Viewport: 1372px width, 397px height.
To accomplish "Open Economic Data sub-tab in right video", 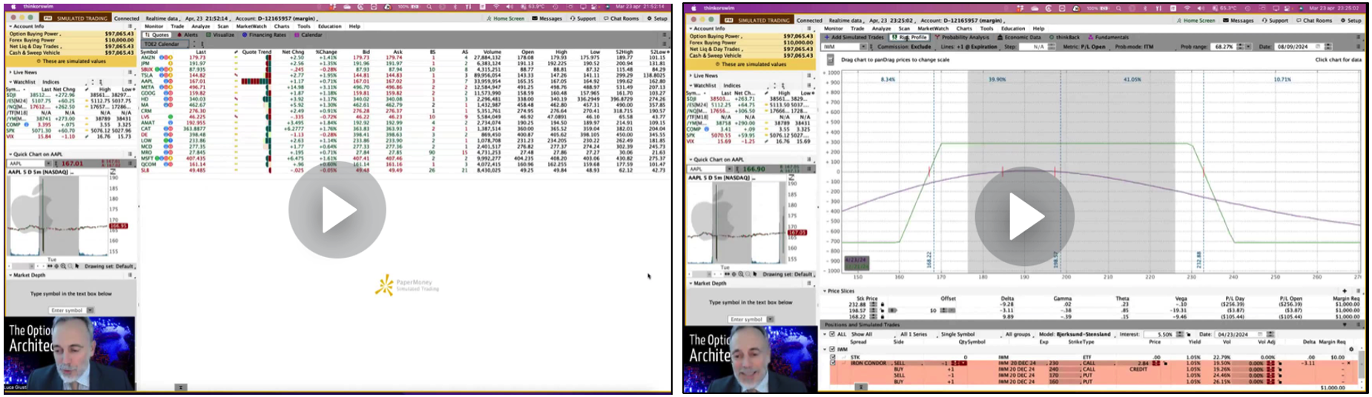I will [1019, 37].
